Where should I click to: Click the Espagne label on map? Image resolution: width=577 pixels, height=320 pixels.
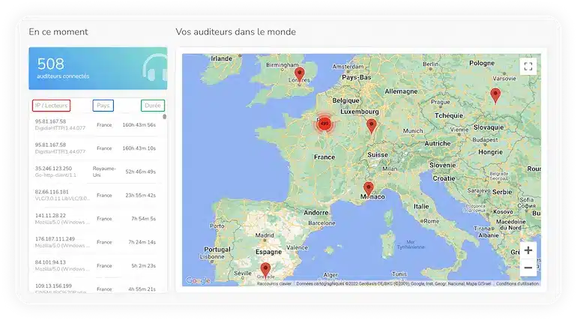tap(268, 252)
